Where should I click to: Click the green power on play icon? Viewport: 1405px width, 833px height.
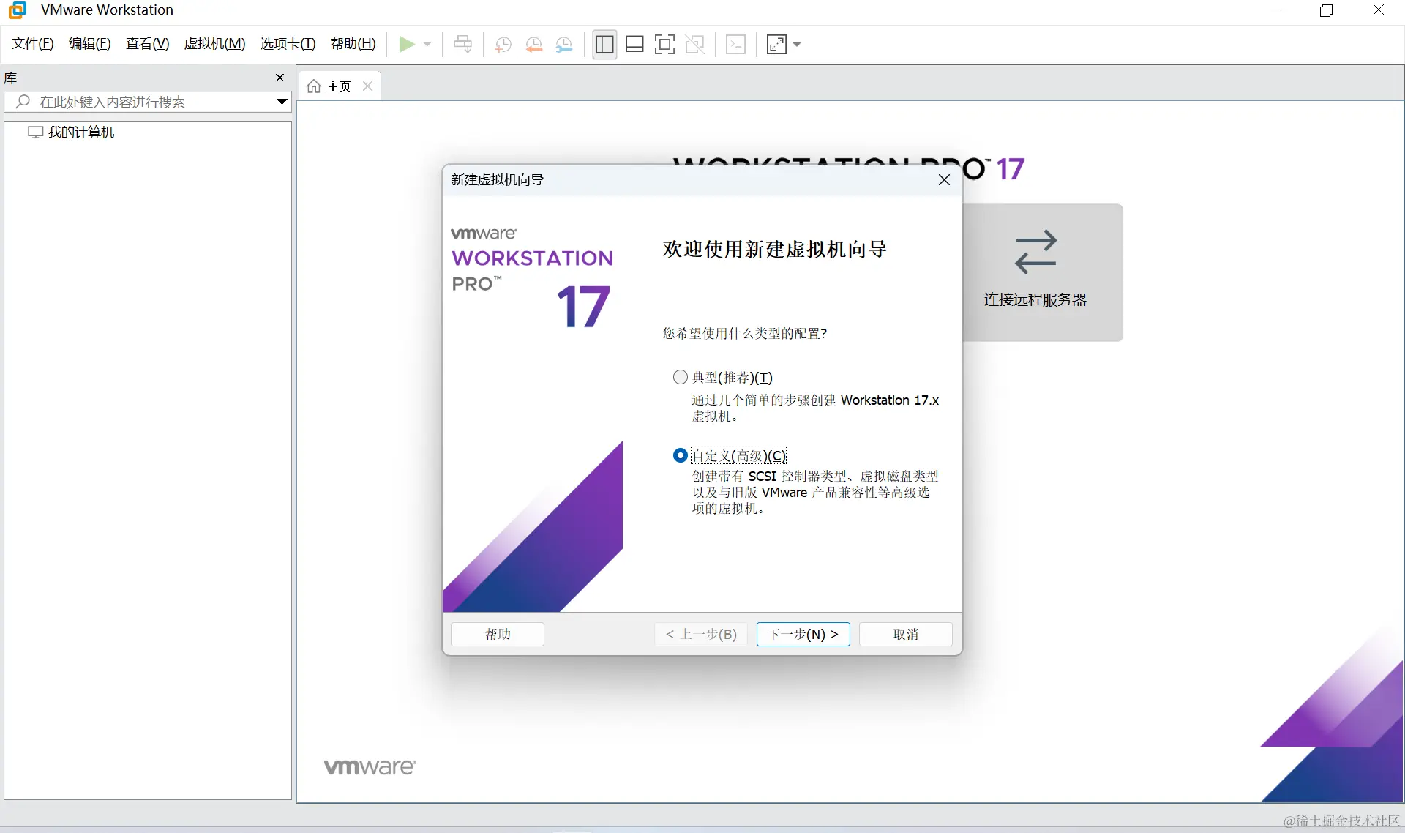tap(406, 45)
